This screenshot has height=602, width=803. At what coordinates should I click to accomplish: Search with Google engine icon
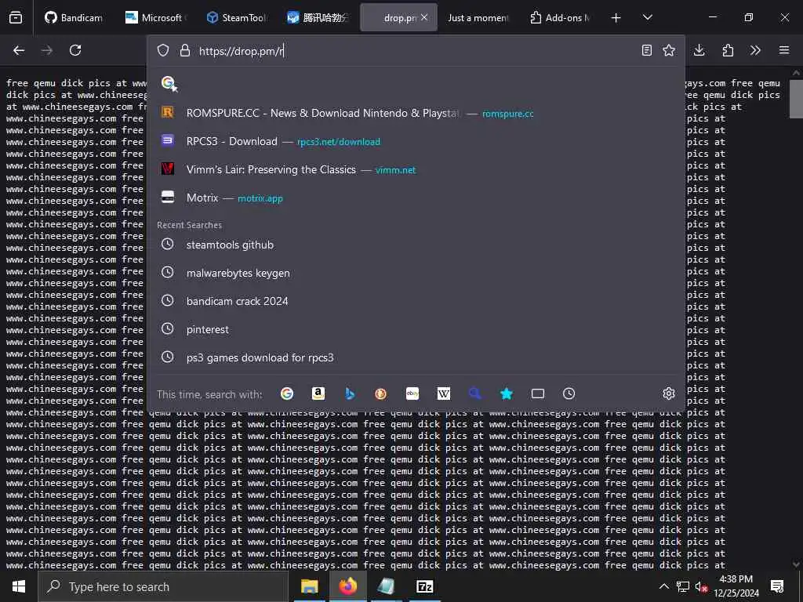(x=287, y=393)
